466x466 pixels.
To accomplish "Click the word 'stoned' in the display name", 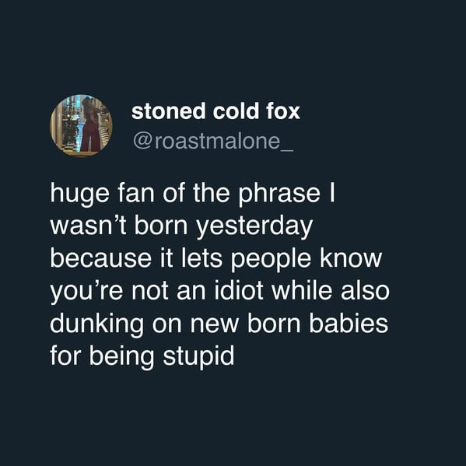I will (x=169, y=111).
